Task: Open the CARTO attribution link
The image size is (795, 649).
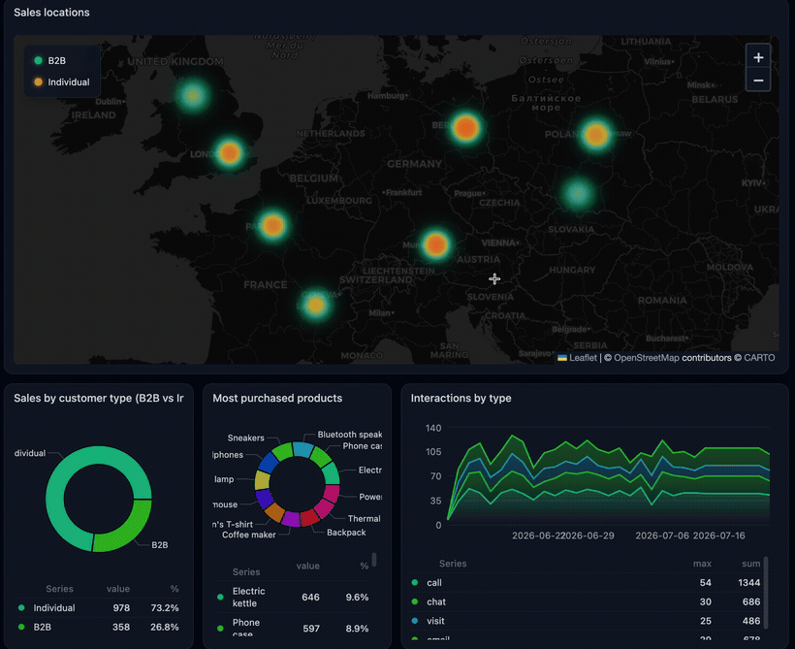Action: coord(759,358)
